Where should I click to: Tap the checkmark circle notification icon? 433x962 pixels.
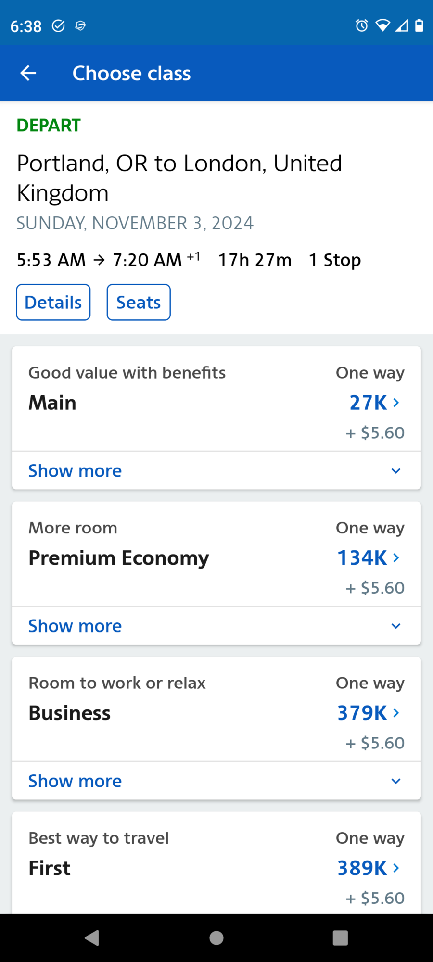(58, 26)
